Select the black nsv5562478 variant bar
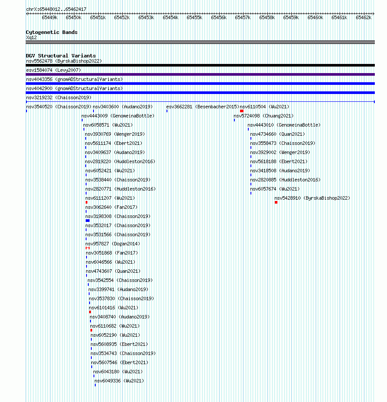387x402 pixels. (200, 65)
